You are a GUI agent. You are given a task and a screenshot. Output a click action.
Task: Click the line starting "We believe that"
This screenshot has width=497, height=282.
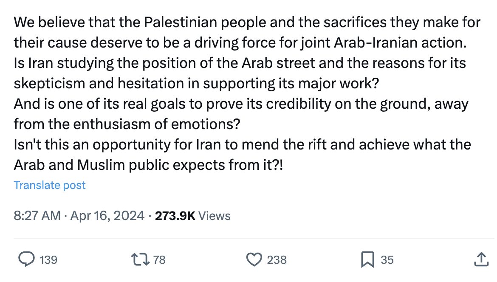247,22
